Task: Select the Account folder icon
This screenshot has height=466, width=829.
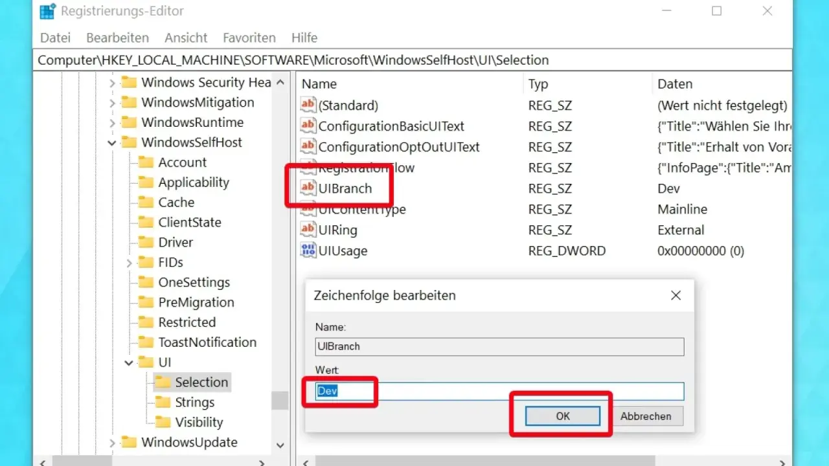Action: (x=146, y=162)
